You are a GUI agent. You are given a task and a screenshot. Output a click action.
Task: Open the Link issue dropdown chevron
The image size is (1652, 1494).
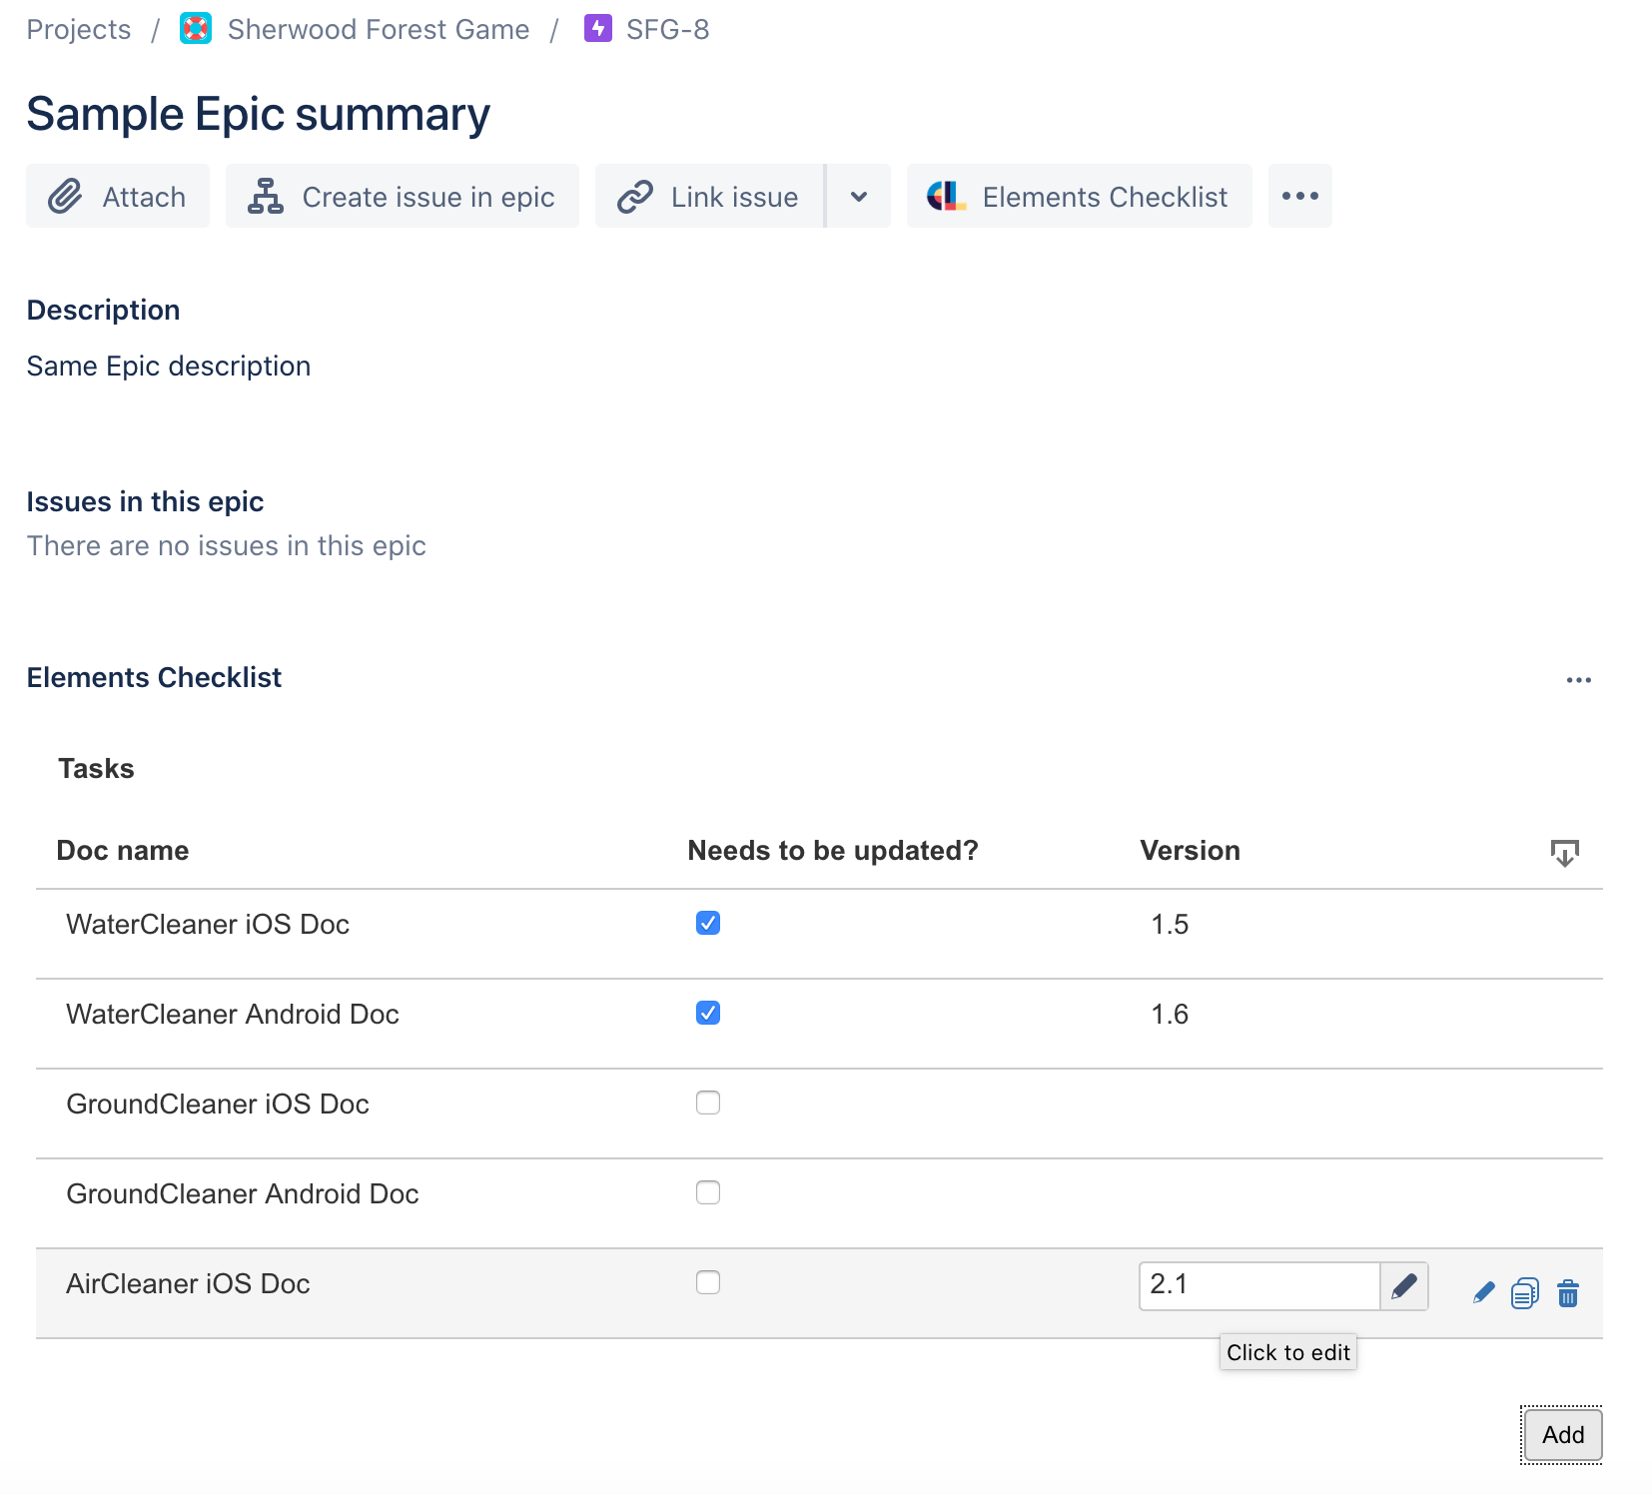(x=858, y=196)
